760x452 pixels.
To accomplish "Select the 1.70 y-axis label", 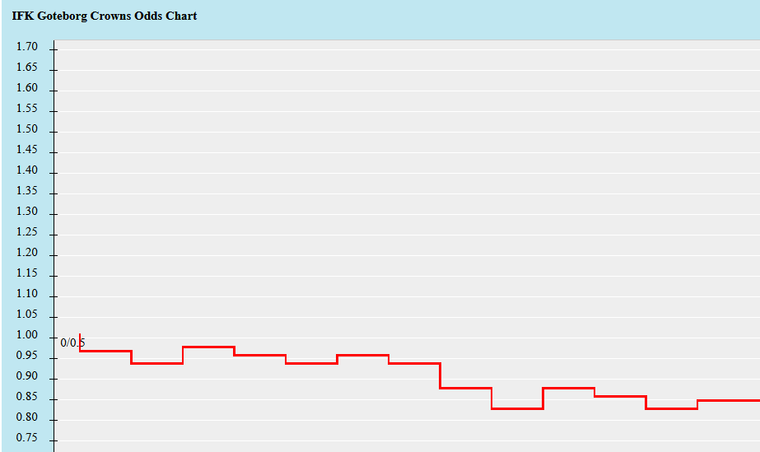I will [x=26, y=46].
